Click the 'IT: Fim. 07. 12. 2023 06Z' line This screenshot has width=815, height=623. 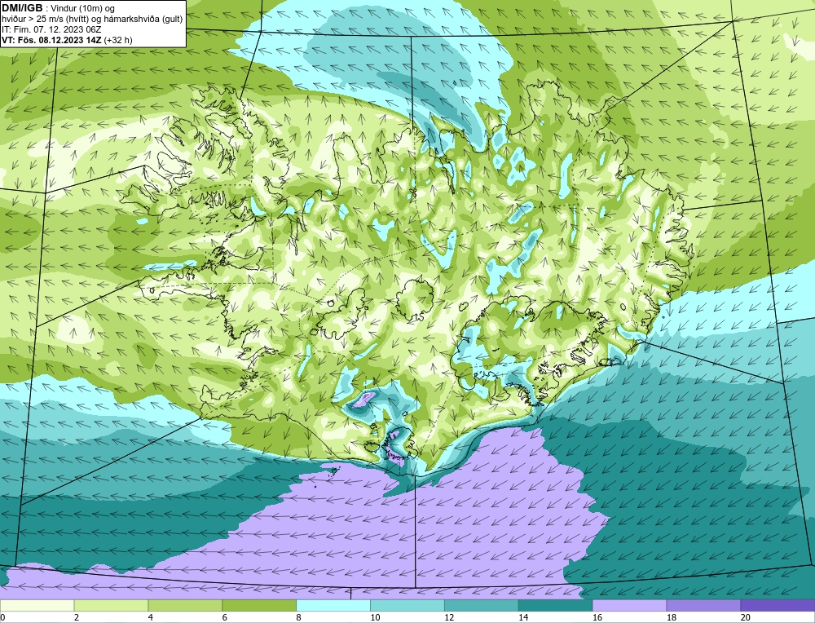point(51,29)
